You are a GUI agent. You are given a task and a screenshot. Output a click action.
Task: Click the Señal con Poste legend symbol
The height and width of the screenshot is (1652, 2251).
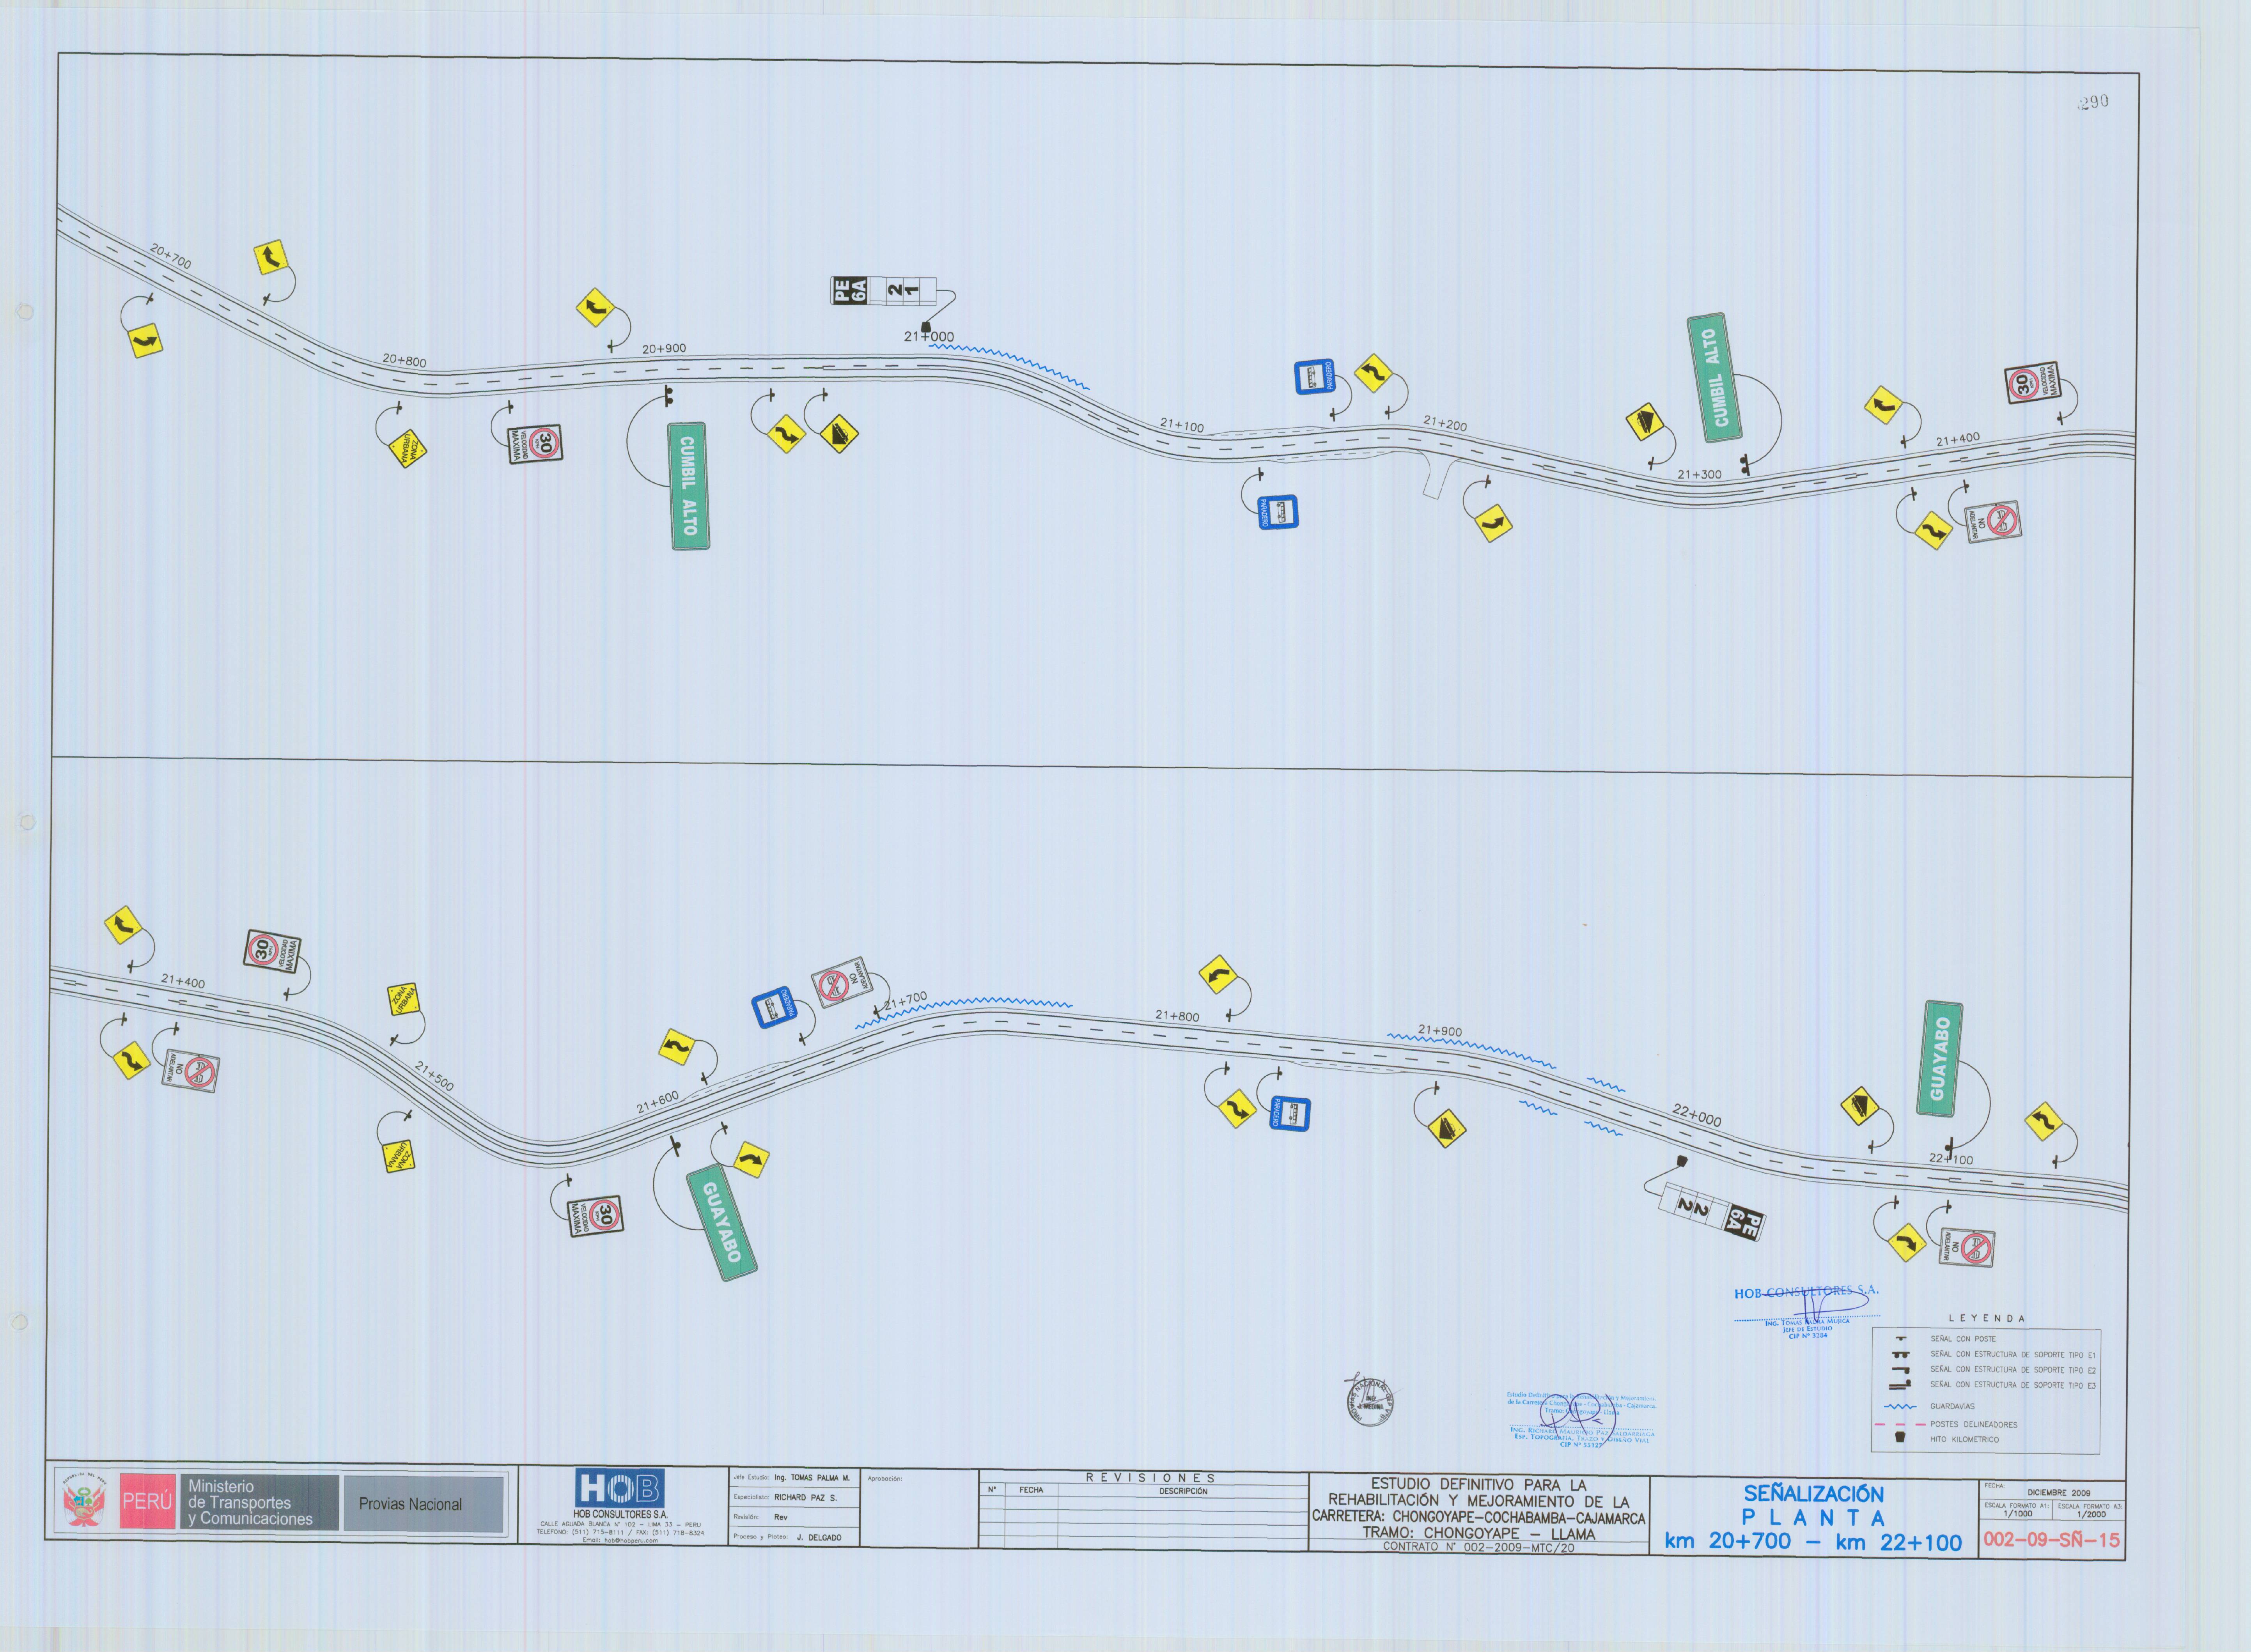pyautogui.click(x=1901, y=1339)
